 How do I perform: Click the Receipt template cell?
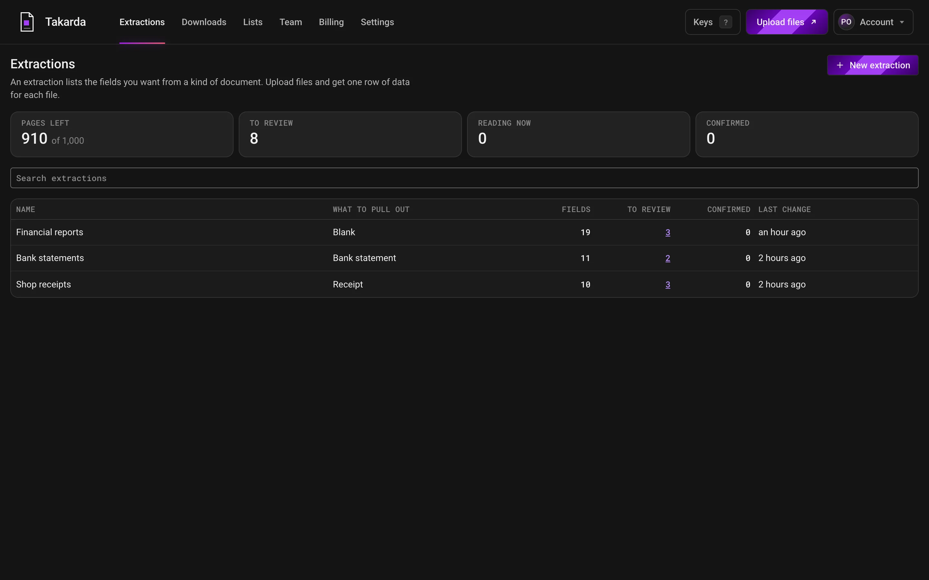347,284
